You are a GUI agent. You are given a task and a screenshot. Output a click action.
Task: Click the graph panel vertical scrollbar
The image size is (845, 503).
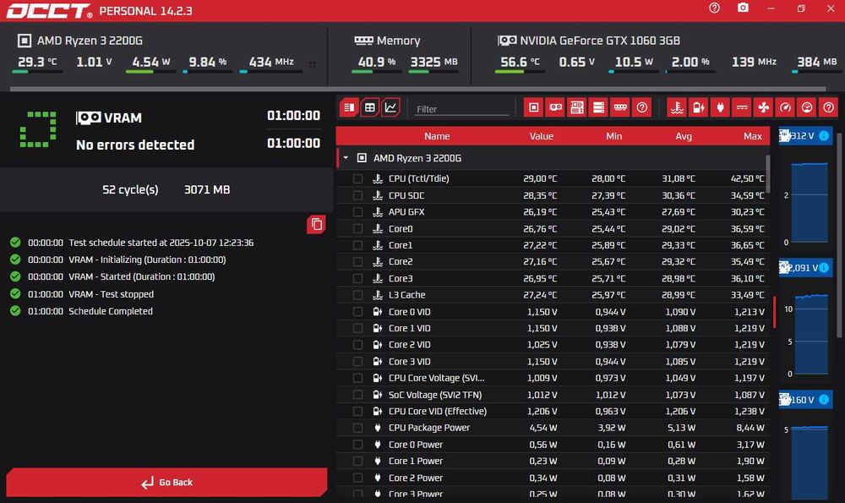pyautogui.click(x=839, y=234)
